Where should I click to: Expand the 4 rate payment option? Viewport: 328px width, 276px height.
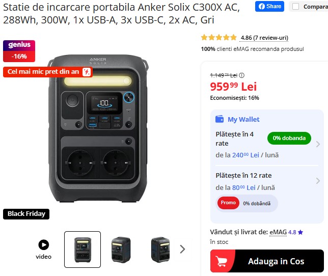coord(318,144)
